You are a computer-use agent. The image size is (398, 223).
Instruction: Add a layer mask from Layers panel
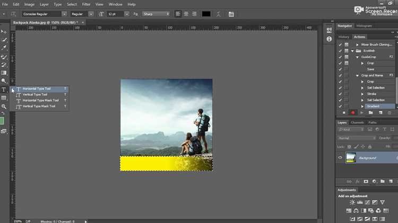tap(366, 182)
